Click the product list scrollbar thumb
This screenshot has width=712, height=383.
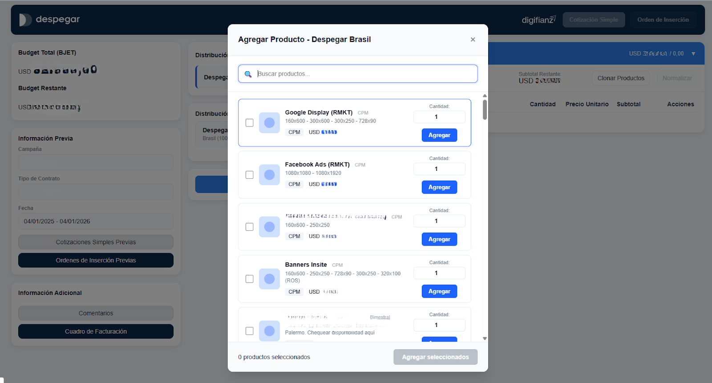(485, 109)
